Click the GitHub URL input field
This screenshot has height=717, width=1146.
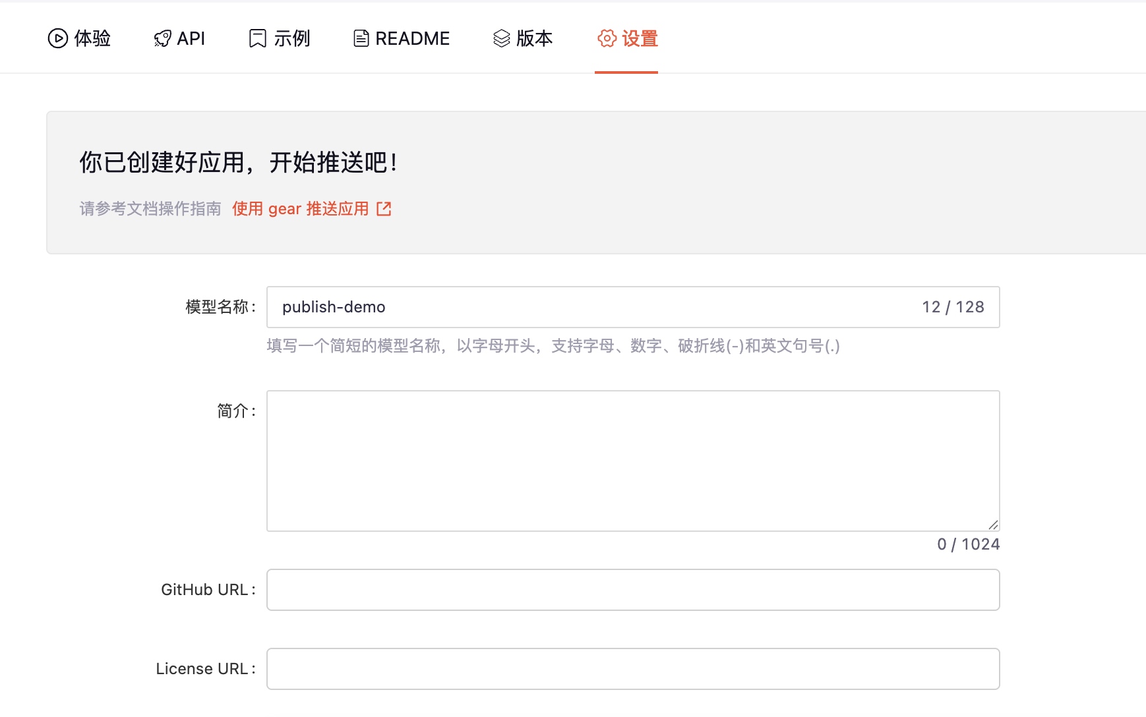coord(633,590)
